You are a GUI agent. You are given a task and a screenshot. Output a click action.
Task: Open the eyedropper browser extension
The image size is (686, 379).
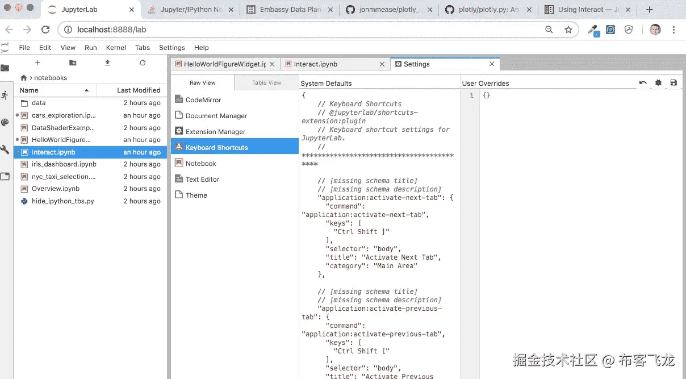(x=593, y=30)
